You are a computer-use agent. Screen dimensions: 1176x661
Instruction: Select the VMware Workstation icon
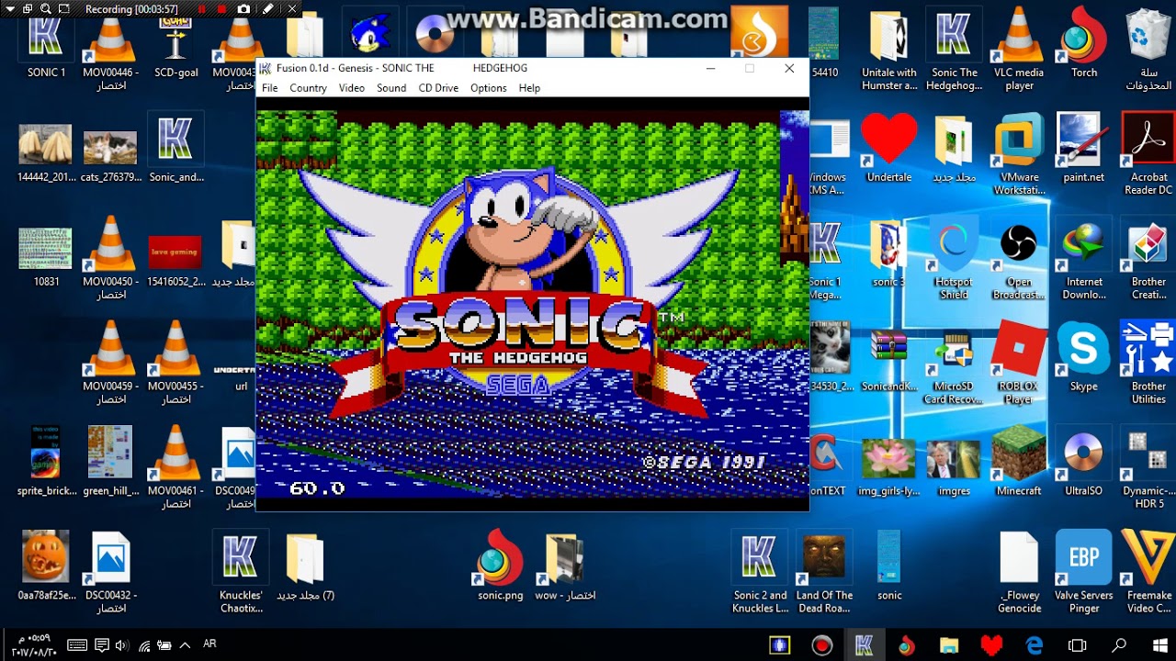1019,154
